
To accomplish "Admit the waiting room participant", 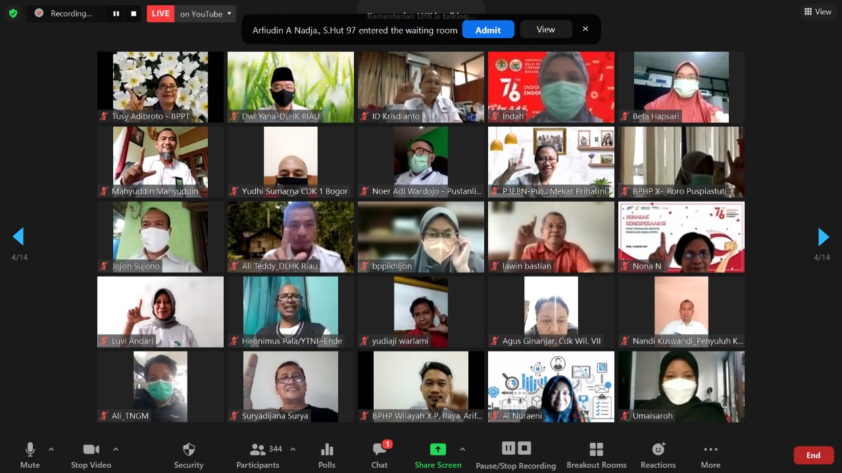I will tap(488, 30).
